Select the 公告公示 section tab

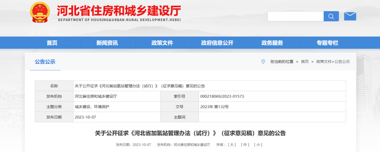pos(45,62)
